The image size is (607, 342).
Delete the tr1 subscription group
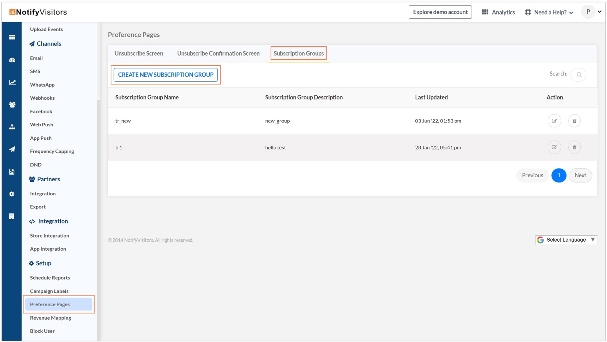point(574,147)
